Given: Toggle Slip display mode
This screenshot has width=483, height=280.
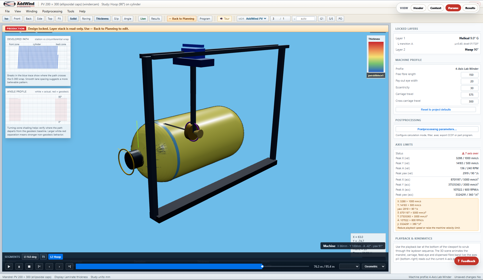Looking at the screenshot, I should 116,19.
